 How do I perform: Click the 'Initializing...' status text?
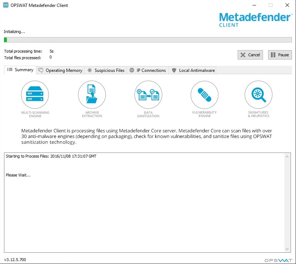click(15, 32)
